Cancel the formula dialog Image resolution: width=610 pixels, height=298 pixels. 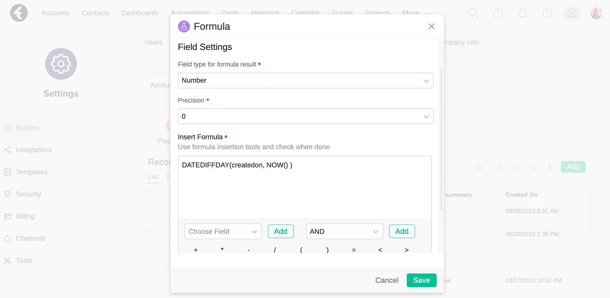pyautogui.click(x=387, y=280)
